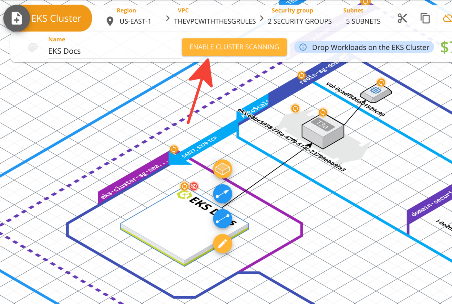Click the info icon in Drop Workloads hint
Viewport: 452px width, 304px height.
click(303, 47)
